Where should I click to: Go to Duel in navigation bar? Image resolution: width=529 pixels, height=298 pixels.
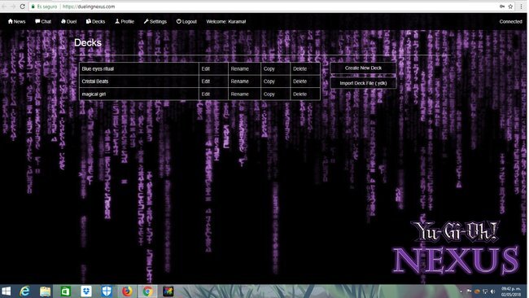point(69,22)
